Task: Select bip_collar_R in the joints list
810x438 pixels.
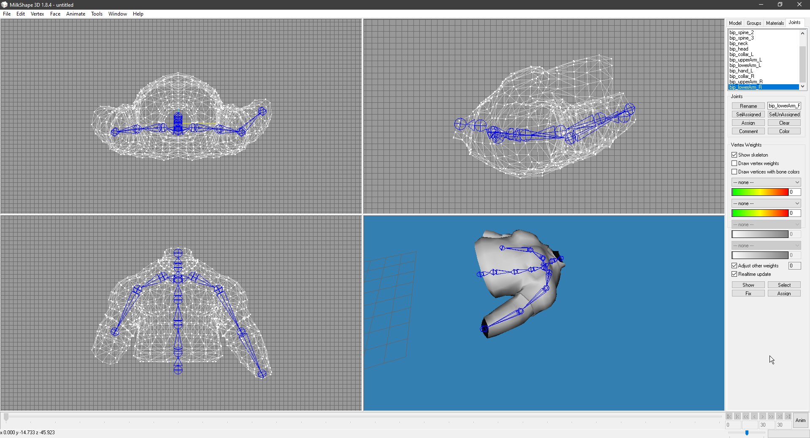Action: tap(764, 76)
